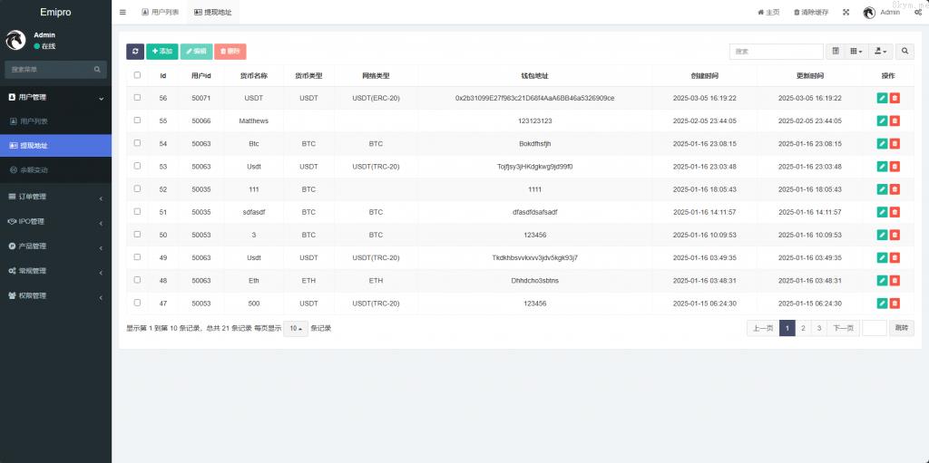This screenshot has height=463, width=929.
Task: Toggle table card view icon
Action: pyautogui.click(x=836, y=52)
